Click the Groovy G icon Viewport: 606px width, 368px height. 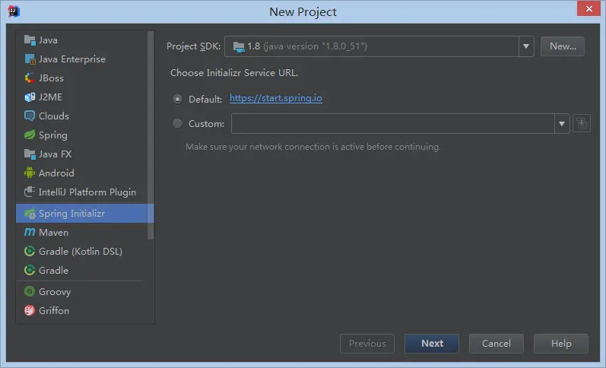point(30,291)
